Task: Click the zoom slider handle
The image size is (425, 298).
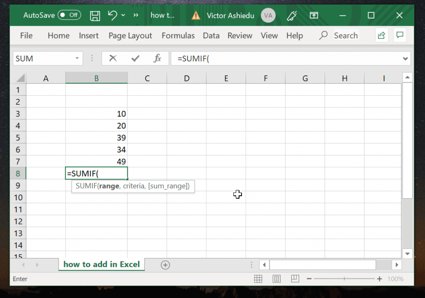Action: tap(344, 279)
